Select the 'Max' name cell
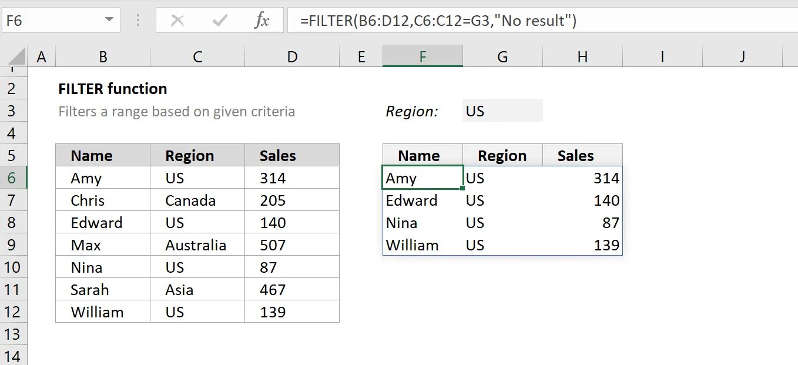798x365 pixels. point(103,245)
